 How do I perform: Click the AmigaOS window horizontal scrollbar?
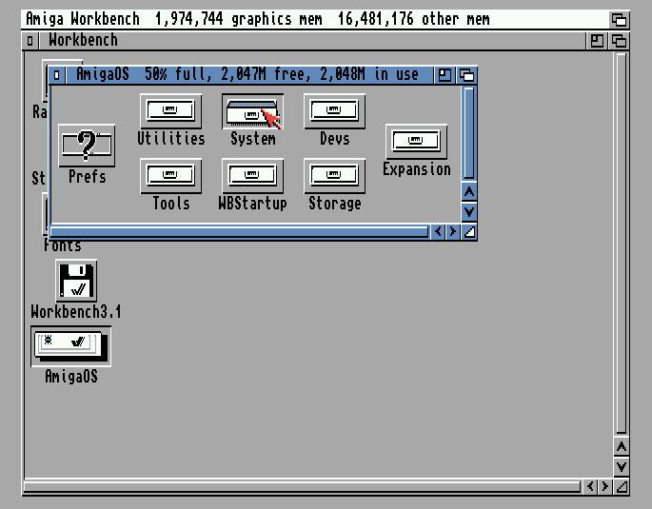point(238,231)
